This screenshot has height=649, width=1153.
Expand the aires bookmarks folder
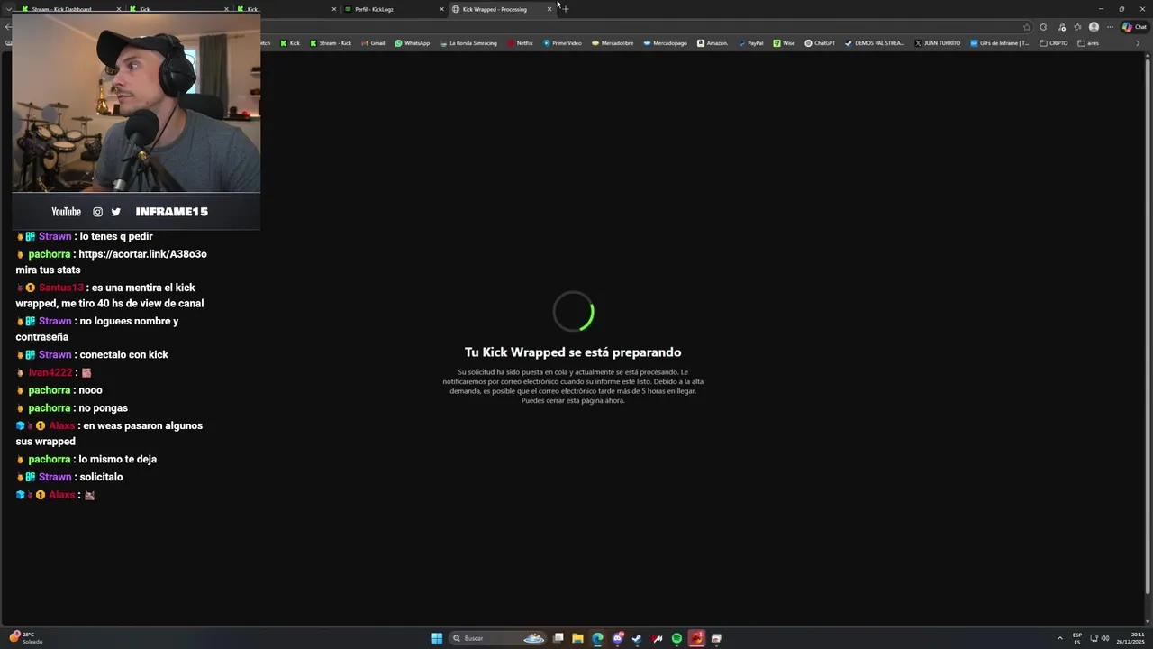pos(1088,43)
